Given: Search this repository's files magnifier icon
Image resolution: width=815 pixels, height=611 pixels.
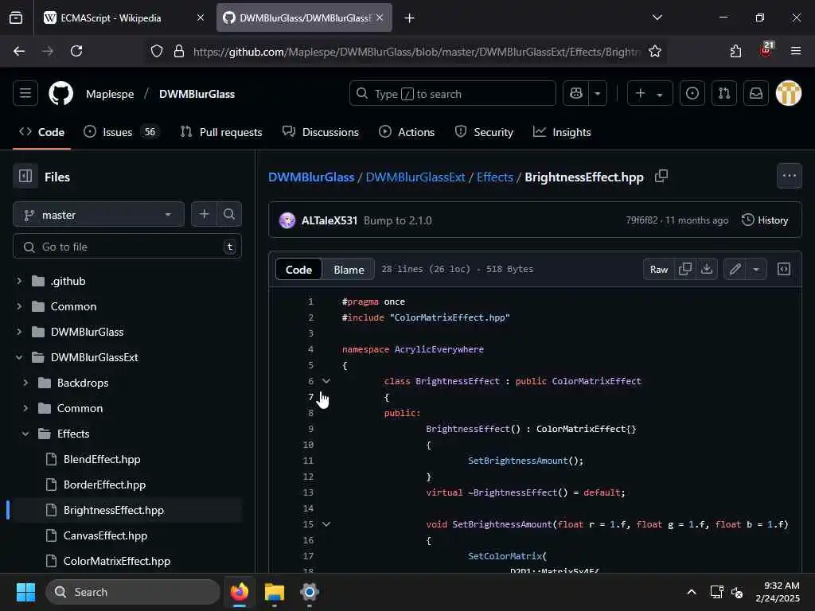Looking at the screenshot, I should [229, 214].
